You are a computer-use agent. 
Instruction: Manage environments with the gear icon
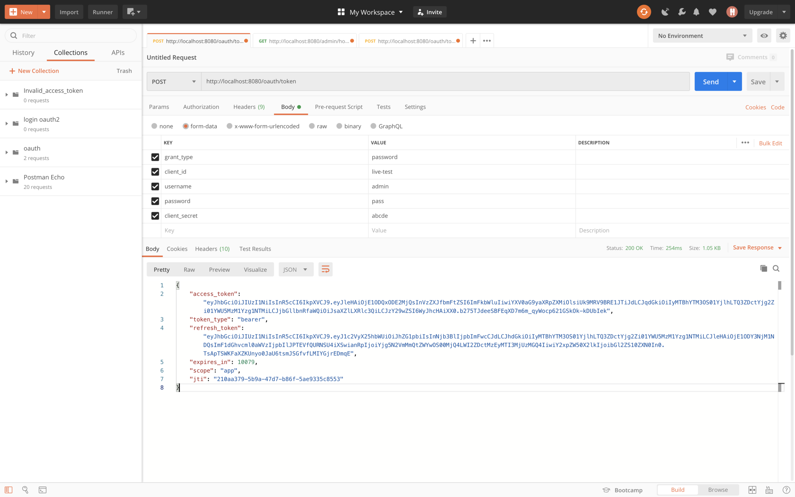[x=783, y=36]
